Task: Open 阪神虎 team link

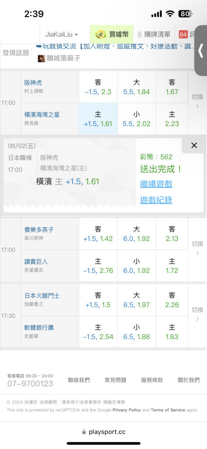Action: 33,83
